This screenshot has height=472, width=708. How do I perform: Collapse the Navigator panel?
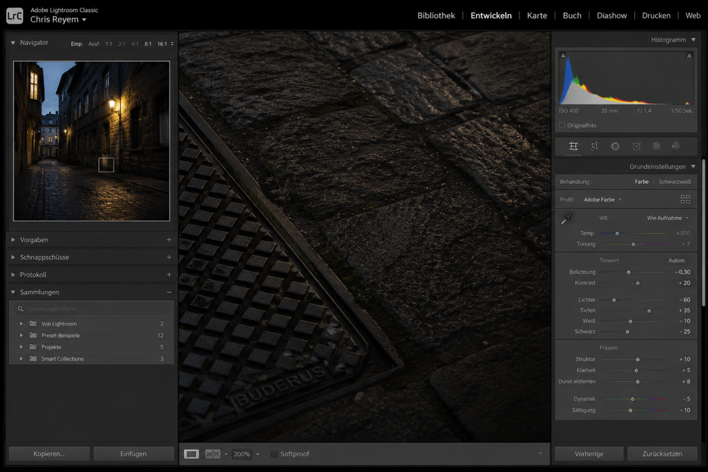click(13, 42)
